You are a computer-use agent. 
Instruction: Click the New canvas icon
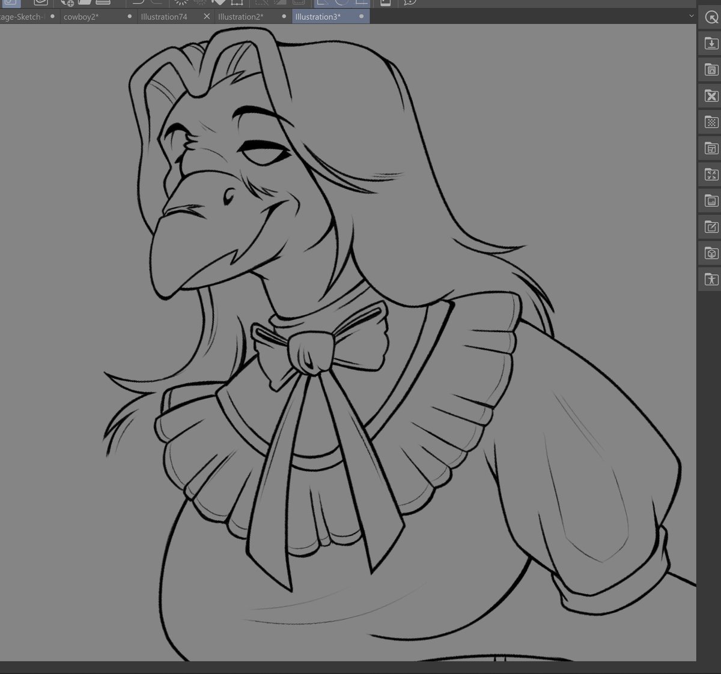click(x=68, y=4)
